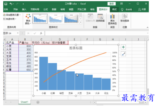The height and width of the screenshot is (107, 157).
Task: Click the cancel X in formula bar
Action: [28, 33]
